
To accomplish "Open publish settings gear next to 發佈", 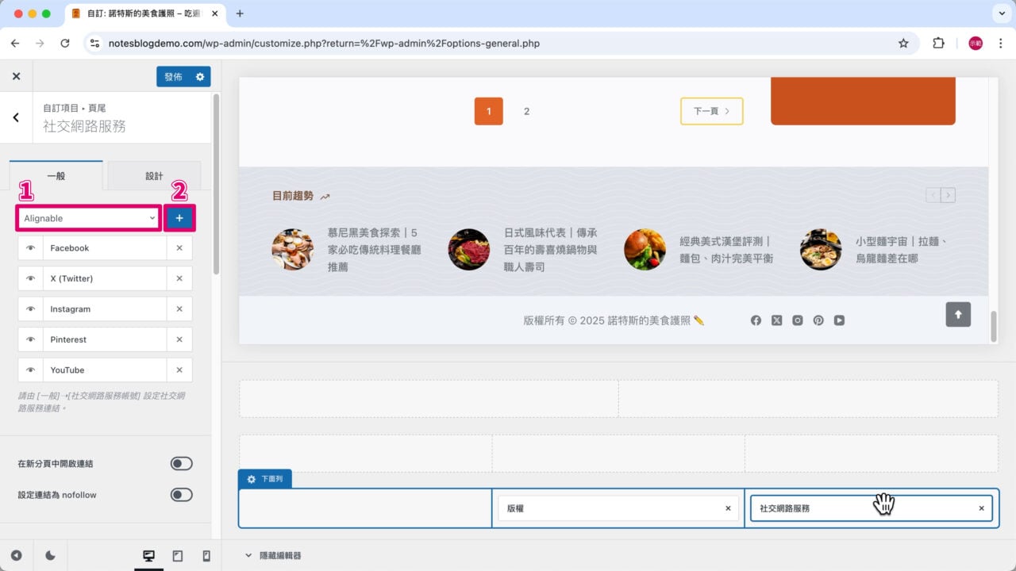I will point(199,76).
